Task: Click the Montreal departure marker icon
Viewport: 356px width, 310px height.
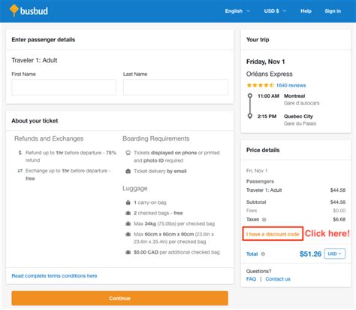Action: [x=250, y=96]
